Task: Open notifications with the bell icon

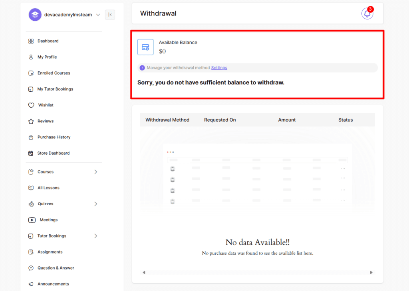Action: [367, 13]
